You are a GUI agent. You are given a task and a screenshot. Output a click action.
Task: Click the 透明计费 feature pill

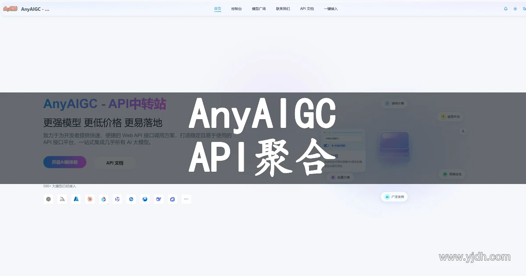pos(394,104)
